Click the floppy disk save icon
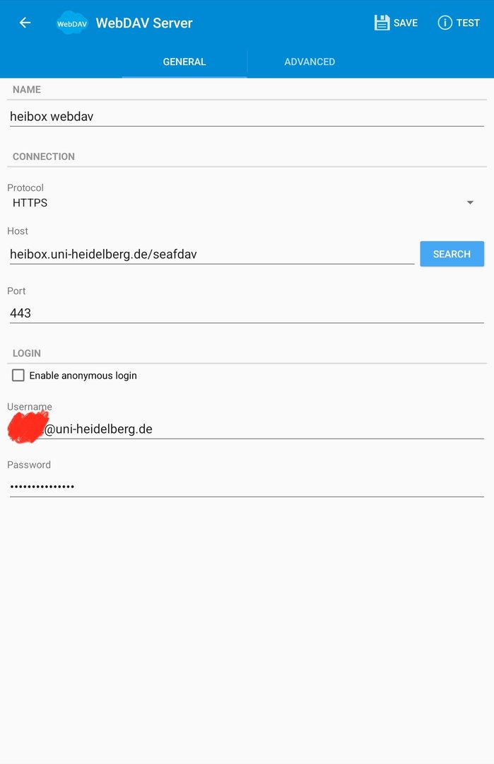This screenshot has height=764, width=494. pyautogui.click(x=382, y=23)
